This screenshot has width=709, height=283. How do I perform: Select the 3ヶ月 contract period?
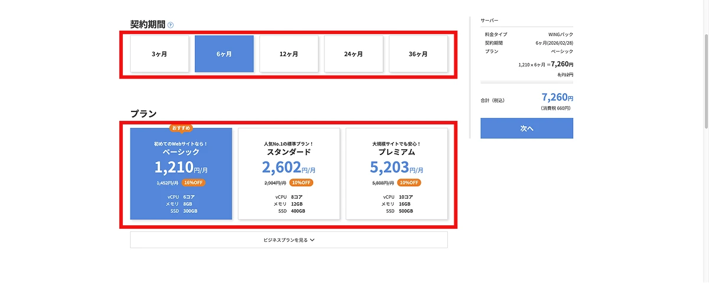[160, 54]
